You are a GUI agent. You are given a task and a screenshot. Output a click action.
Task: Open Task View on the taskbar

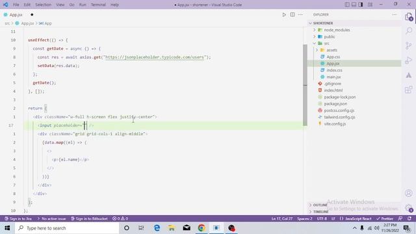tap(141, 228)
